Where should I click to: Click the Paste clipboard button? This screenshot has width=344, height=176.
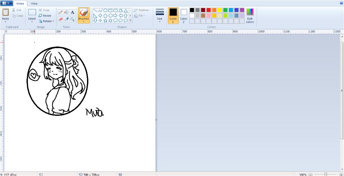tap(5, 14)
